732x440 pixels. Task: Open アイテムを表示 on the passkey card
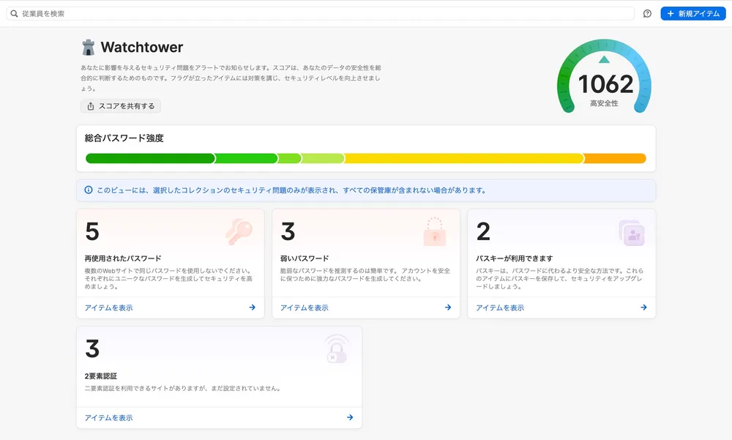498,307
